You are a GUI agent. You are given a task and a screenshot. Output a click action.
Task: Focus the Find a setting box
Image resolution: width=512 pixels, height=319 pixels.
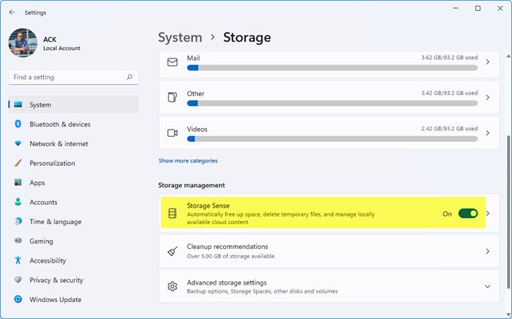click(x=73, y=77)
